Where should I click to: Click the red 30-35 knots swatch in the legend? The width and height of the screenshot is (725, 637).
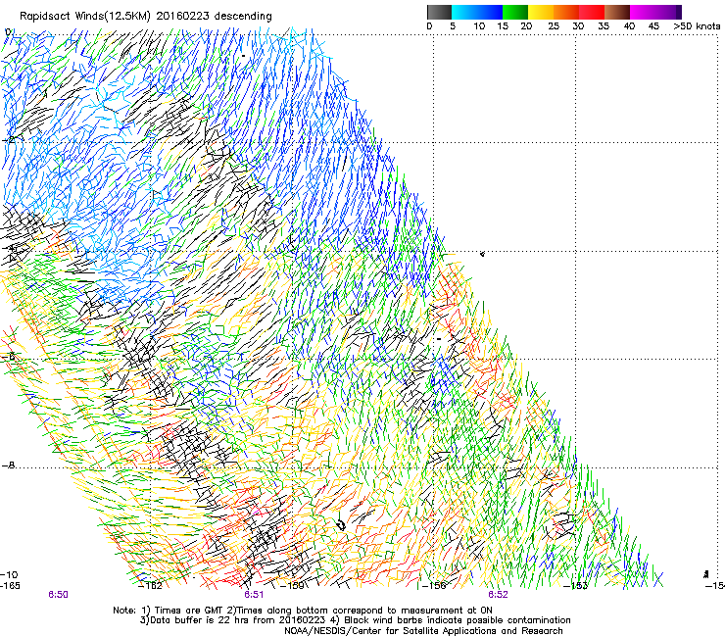[592, 12]
